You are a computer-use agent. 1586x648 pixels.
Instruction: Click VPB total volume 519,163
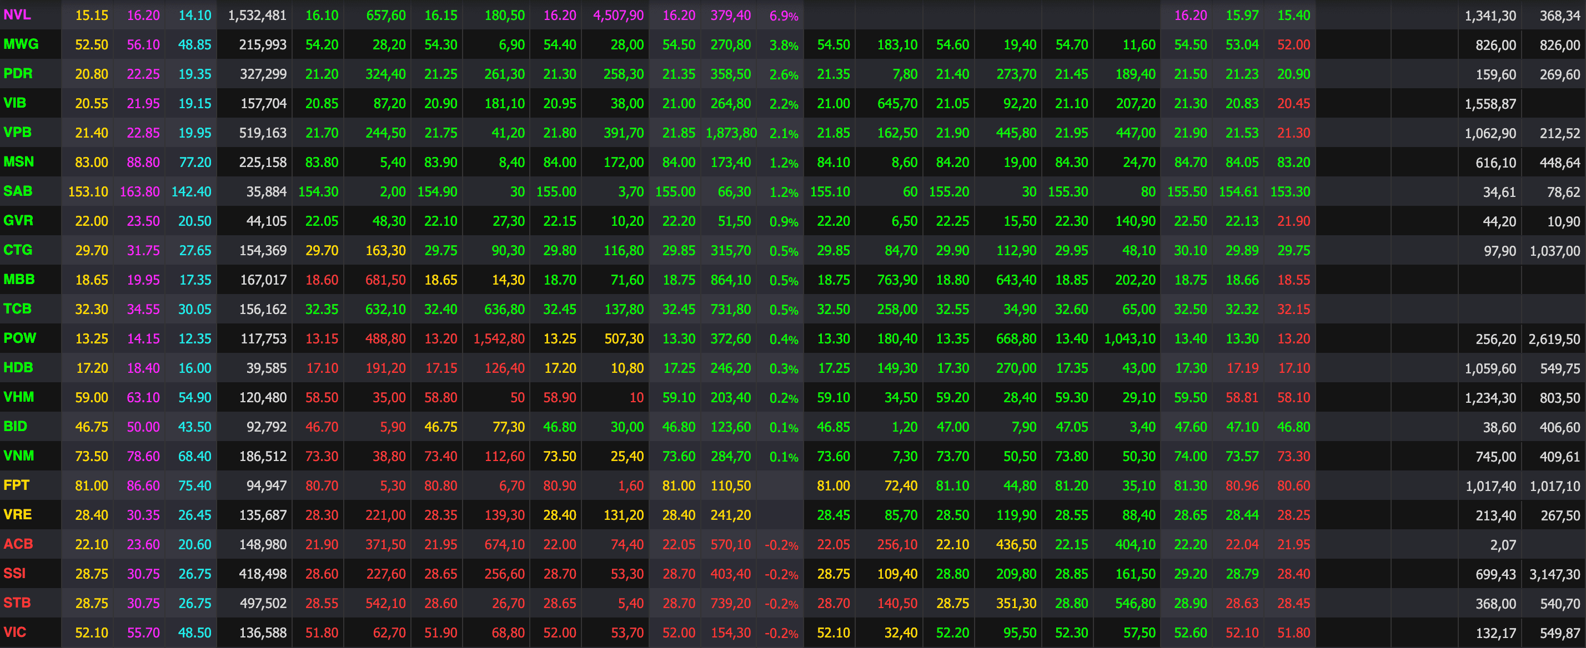pyautogui.click(x=263, y=133)
